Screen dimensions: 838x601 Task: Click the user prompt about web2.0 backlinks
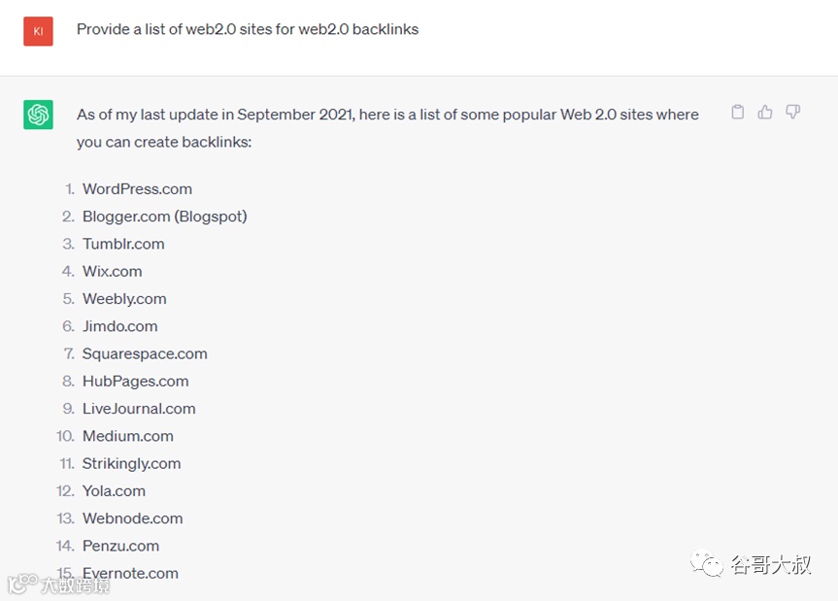click(x=248, y=29)
